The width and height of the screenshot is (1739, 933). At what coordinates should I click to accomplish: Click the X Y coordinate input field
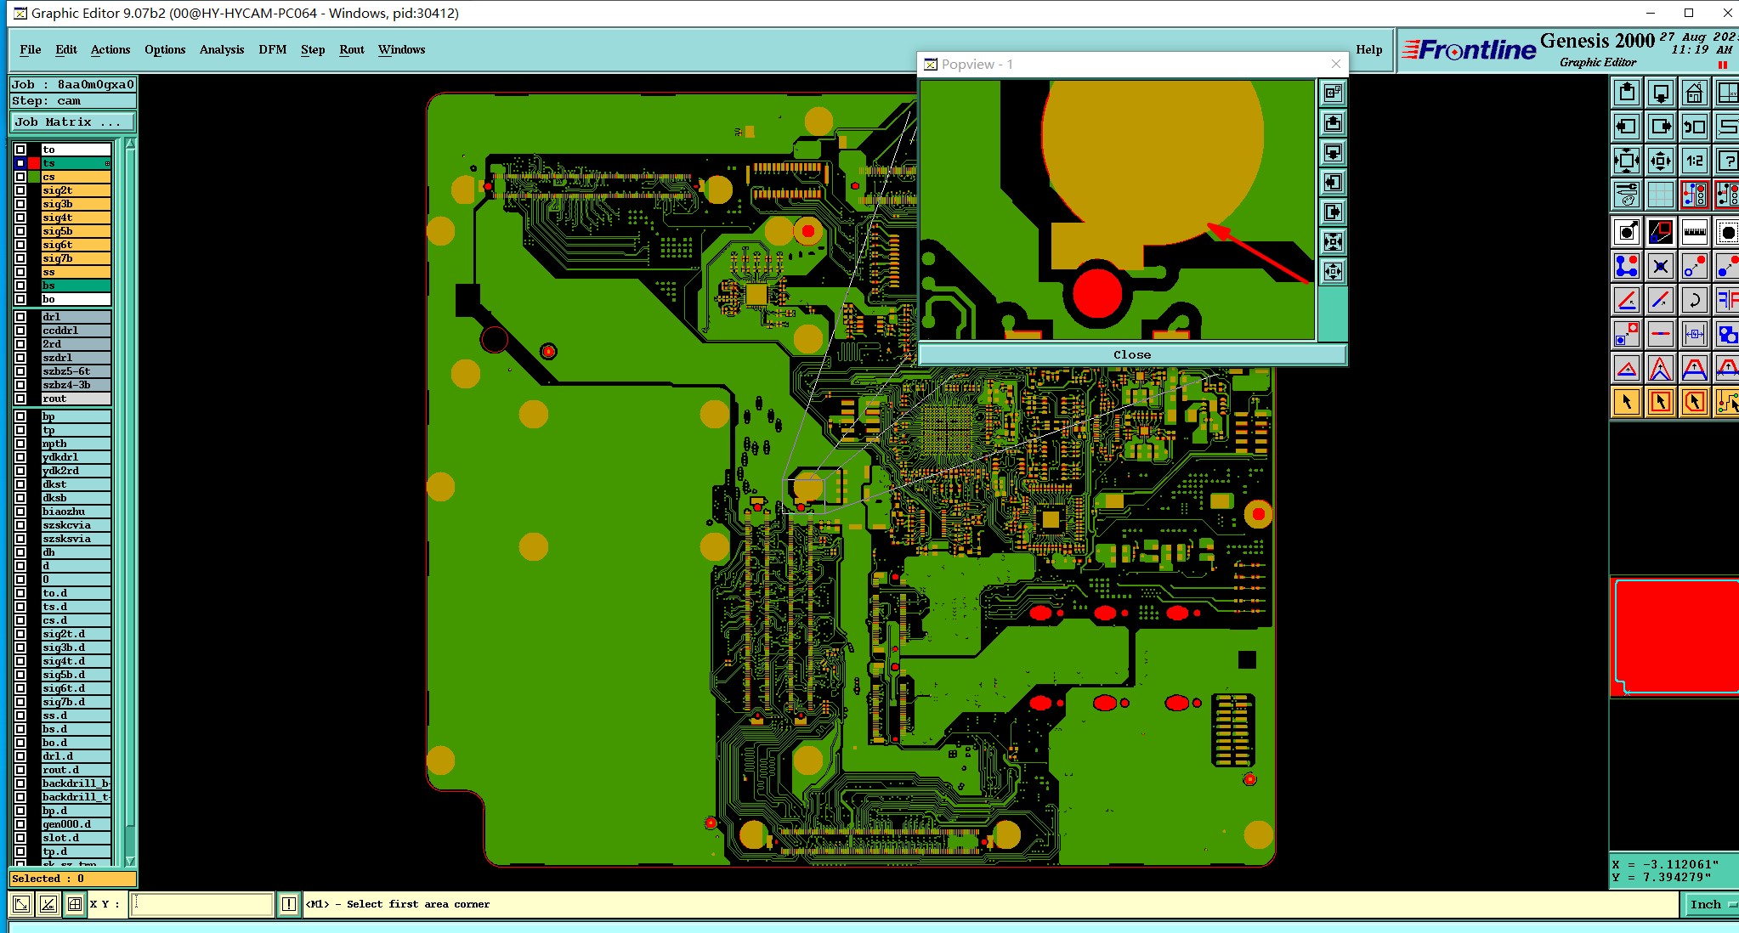tap(201, 904)
